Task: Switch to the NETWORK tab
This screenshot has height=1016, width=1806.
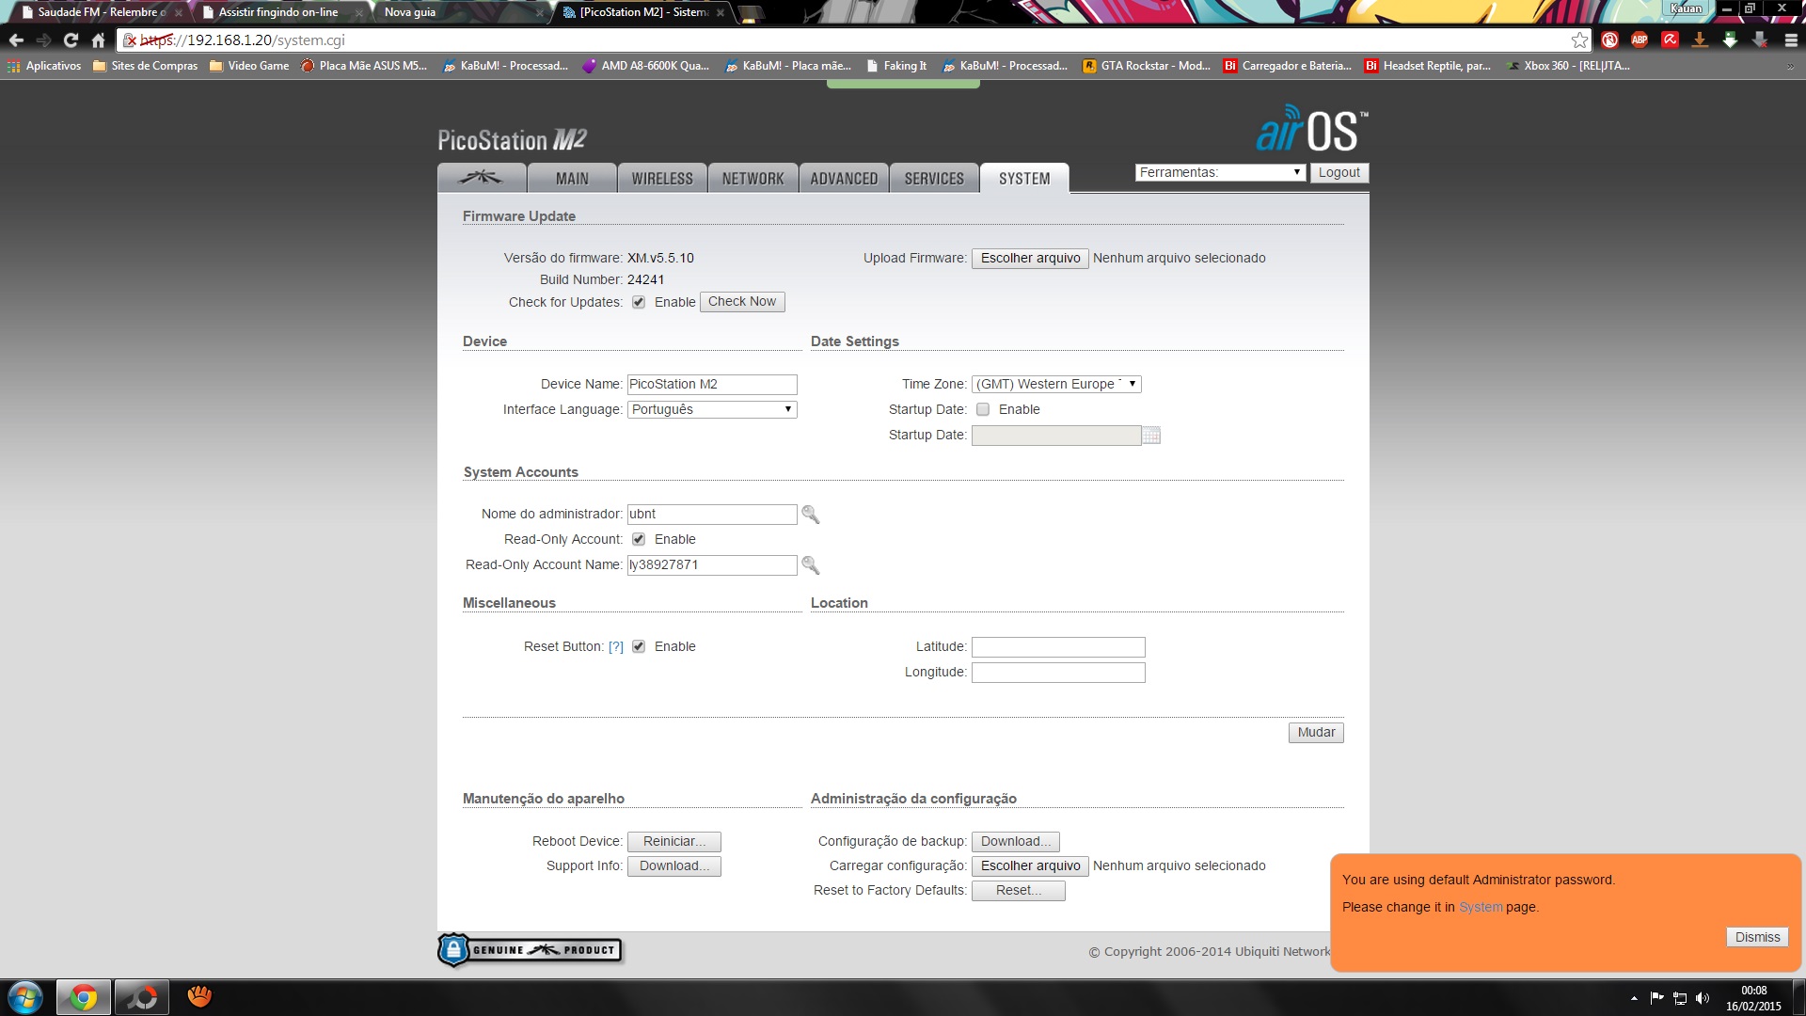Action: pyautogui.click(x=752, y=178)
